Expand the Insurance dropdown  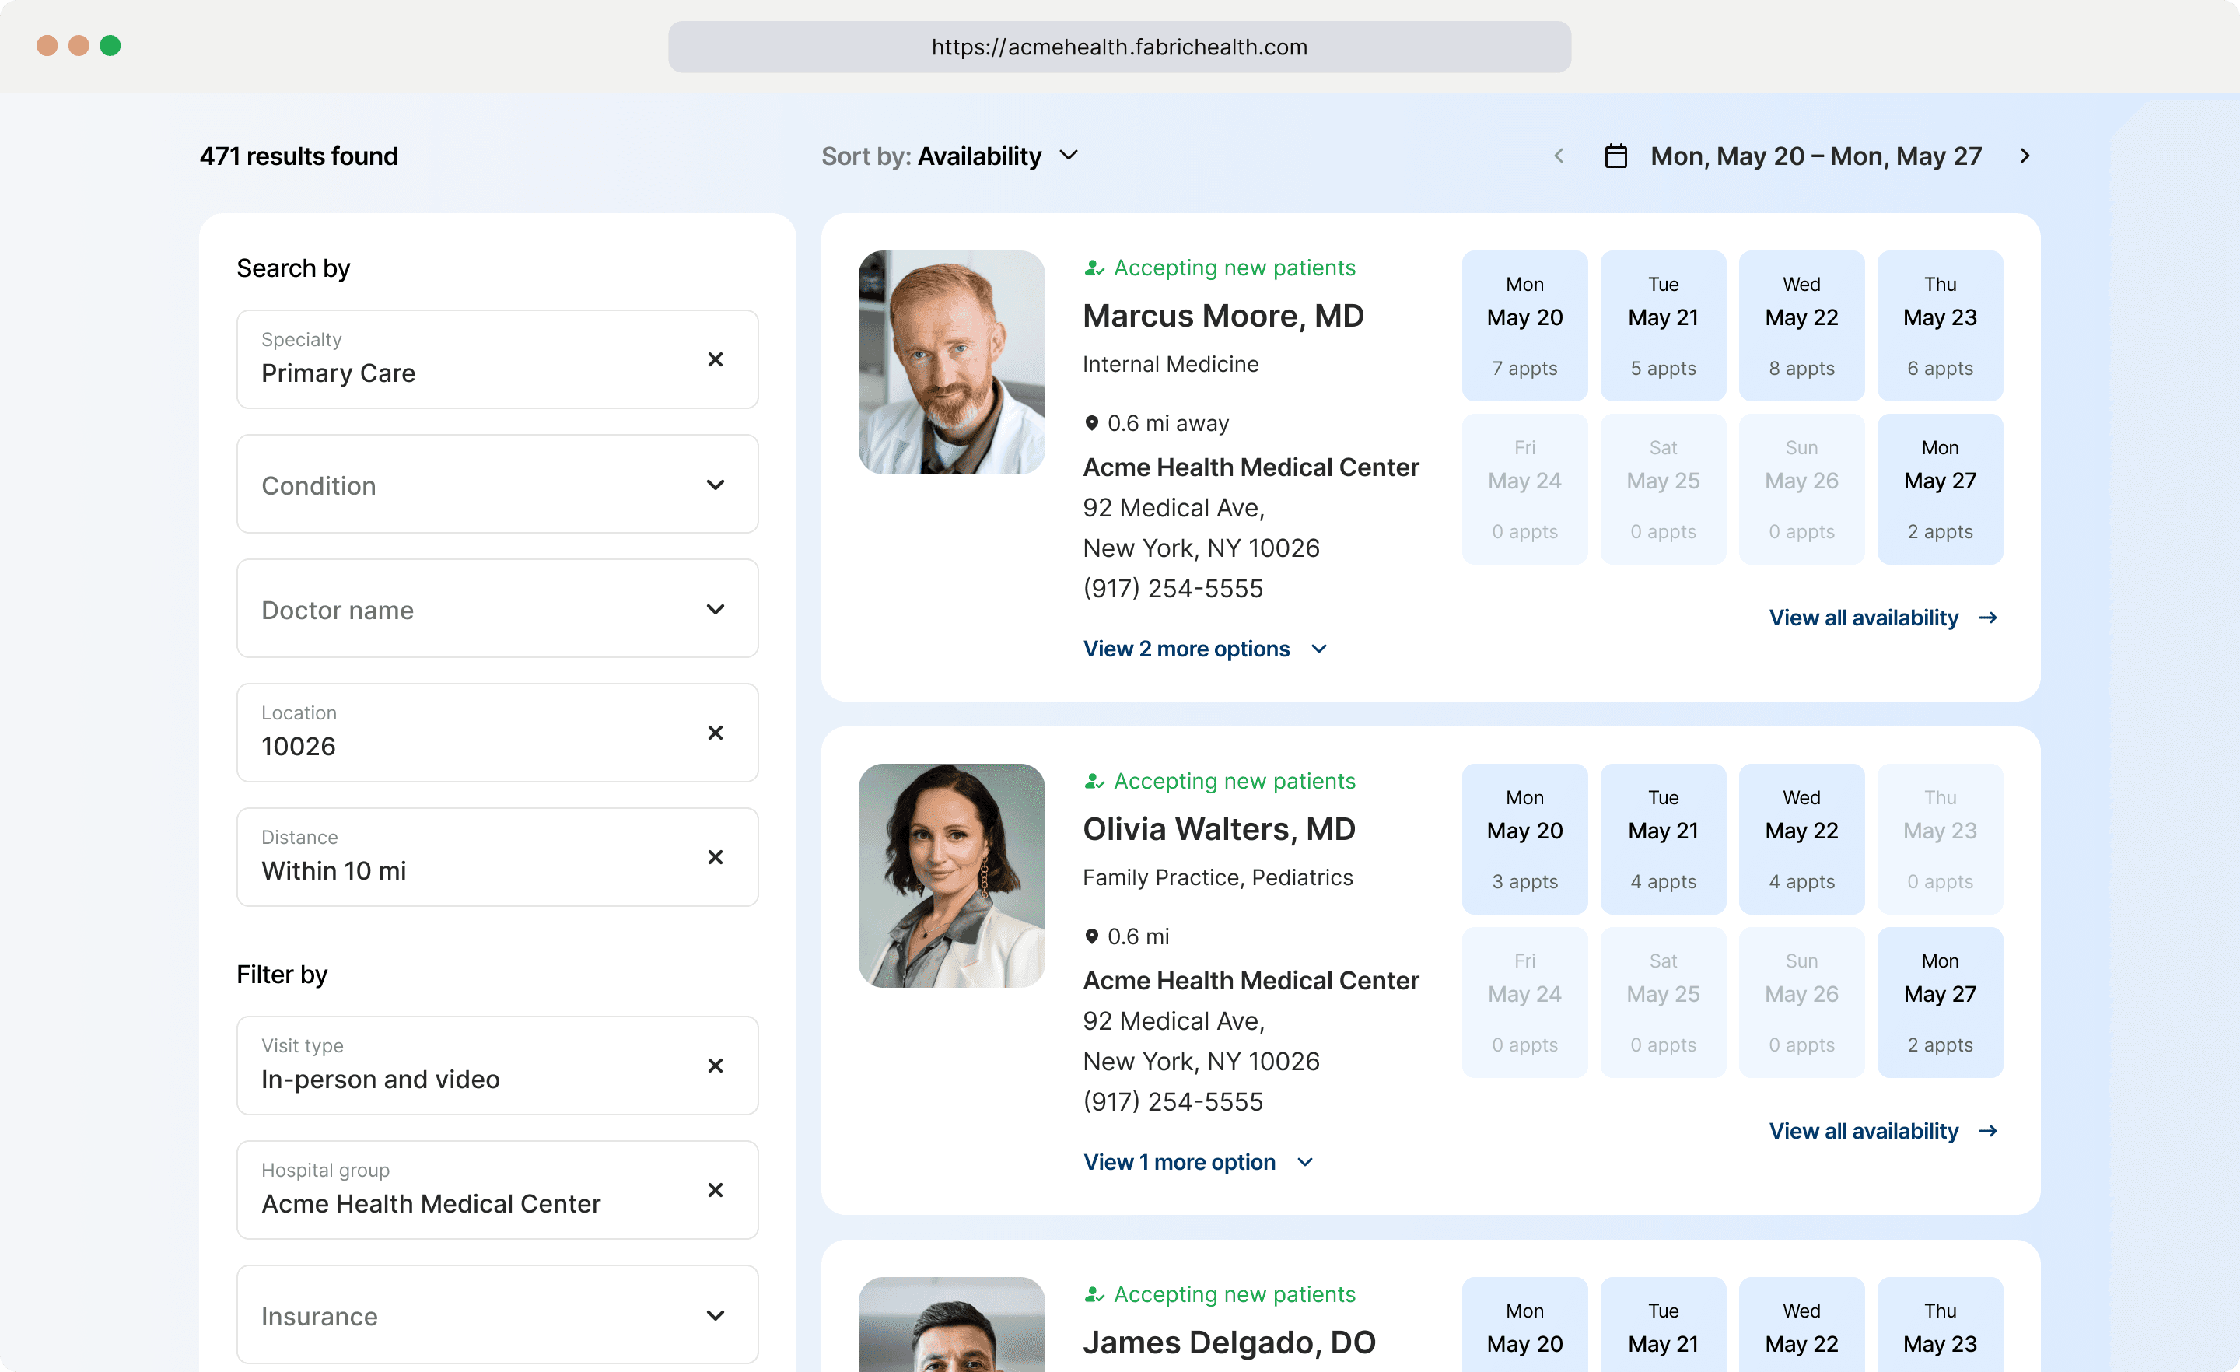pos(497,1316)
